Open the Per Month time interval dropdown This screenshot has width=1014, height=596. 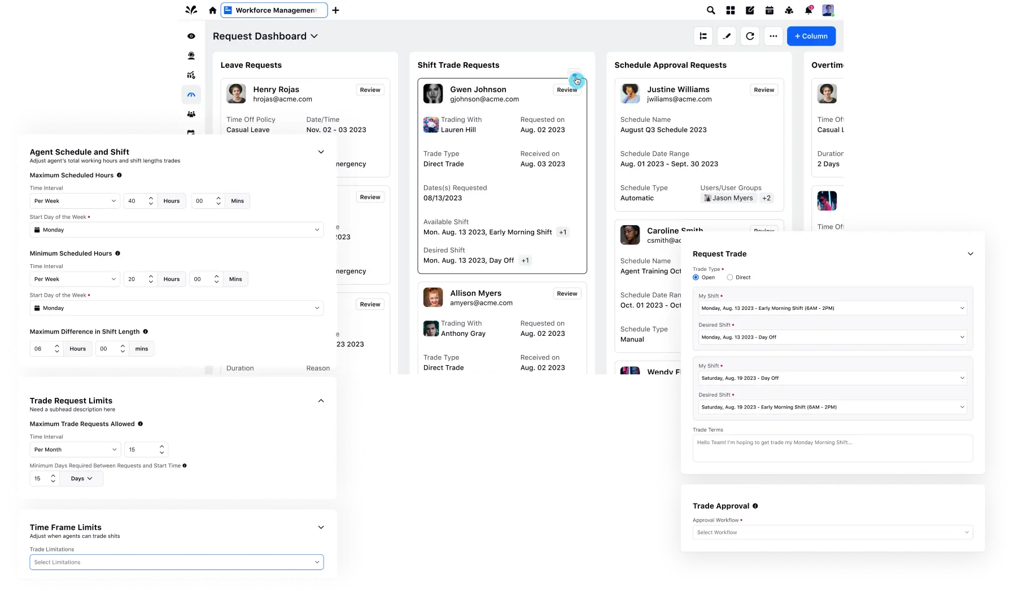(75, 450)
